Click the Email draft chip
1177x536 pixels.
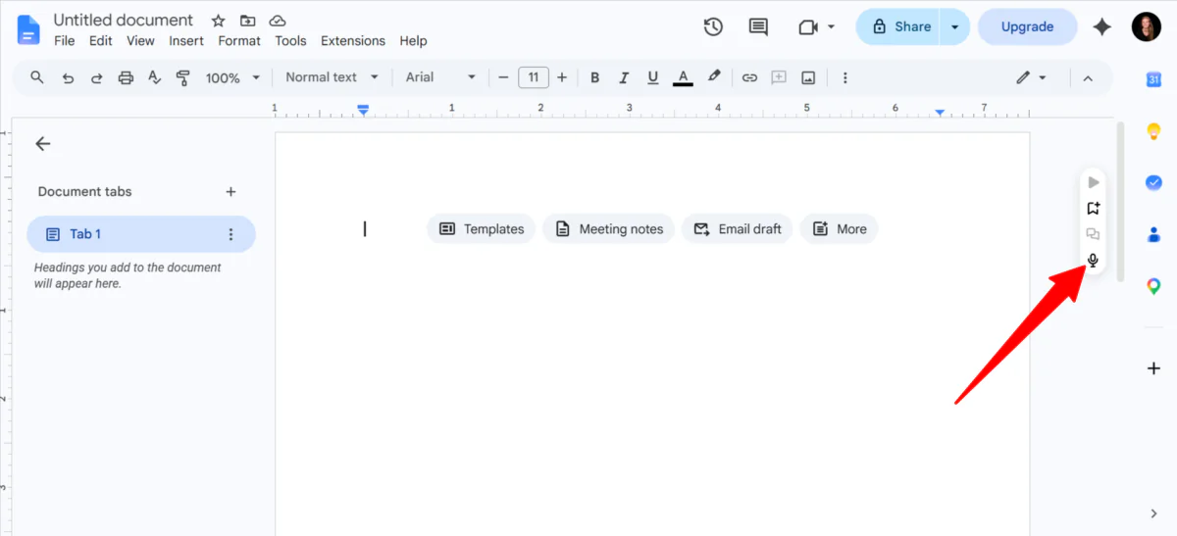738,229
